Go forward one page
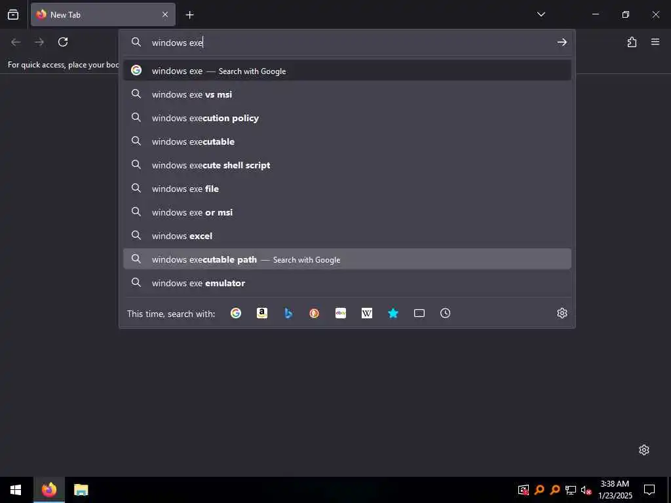Viewport: 671px width, 503px height. (39, 42)
